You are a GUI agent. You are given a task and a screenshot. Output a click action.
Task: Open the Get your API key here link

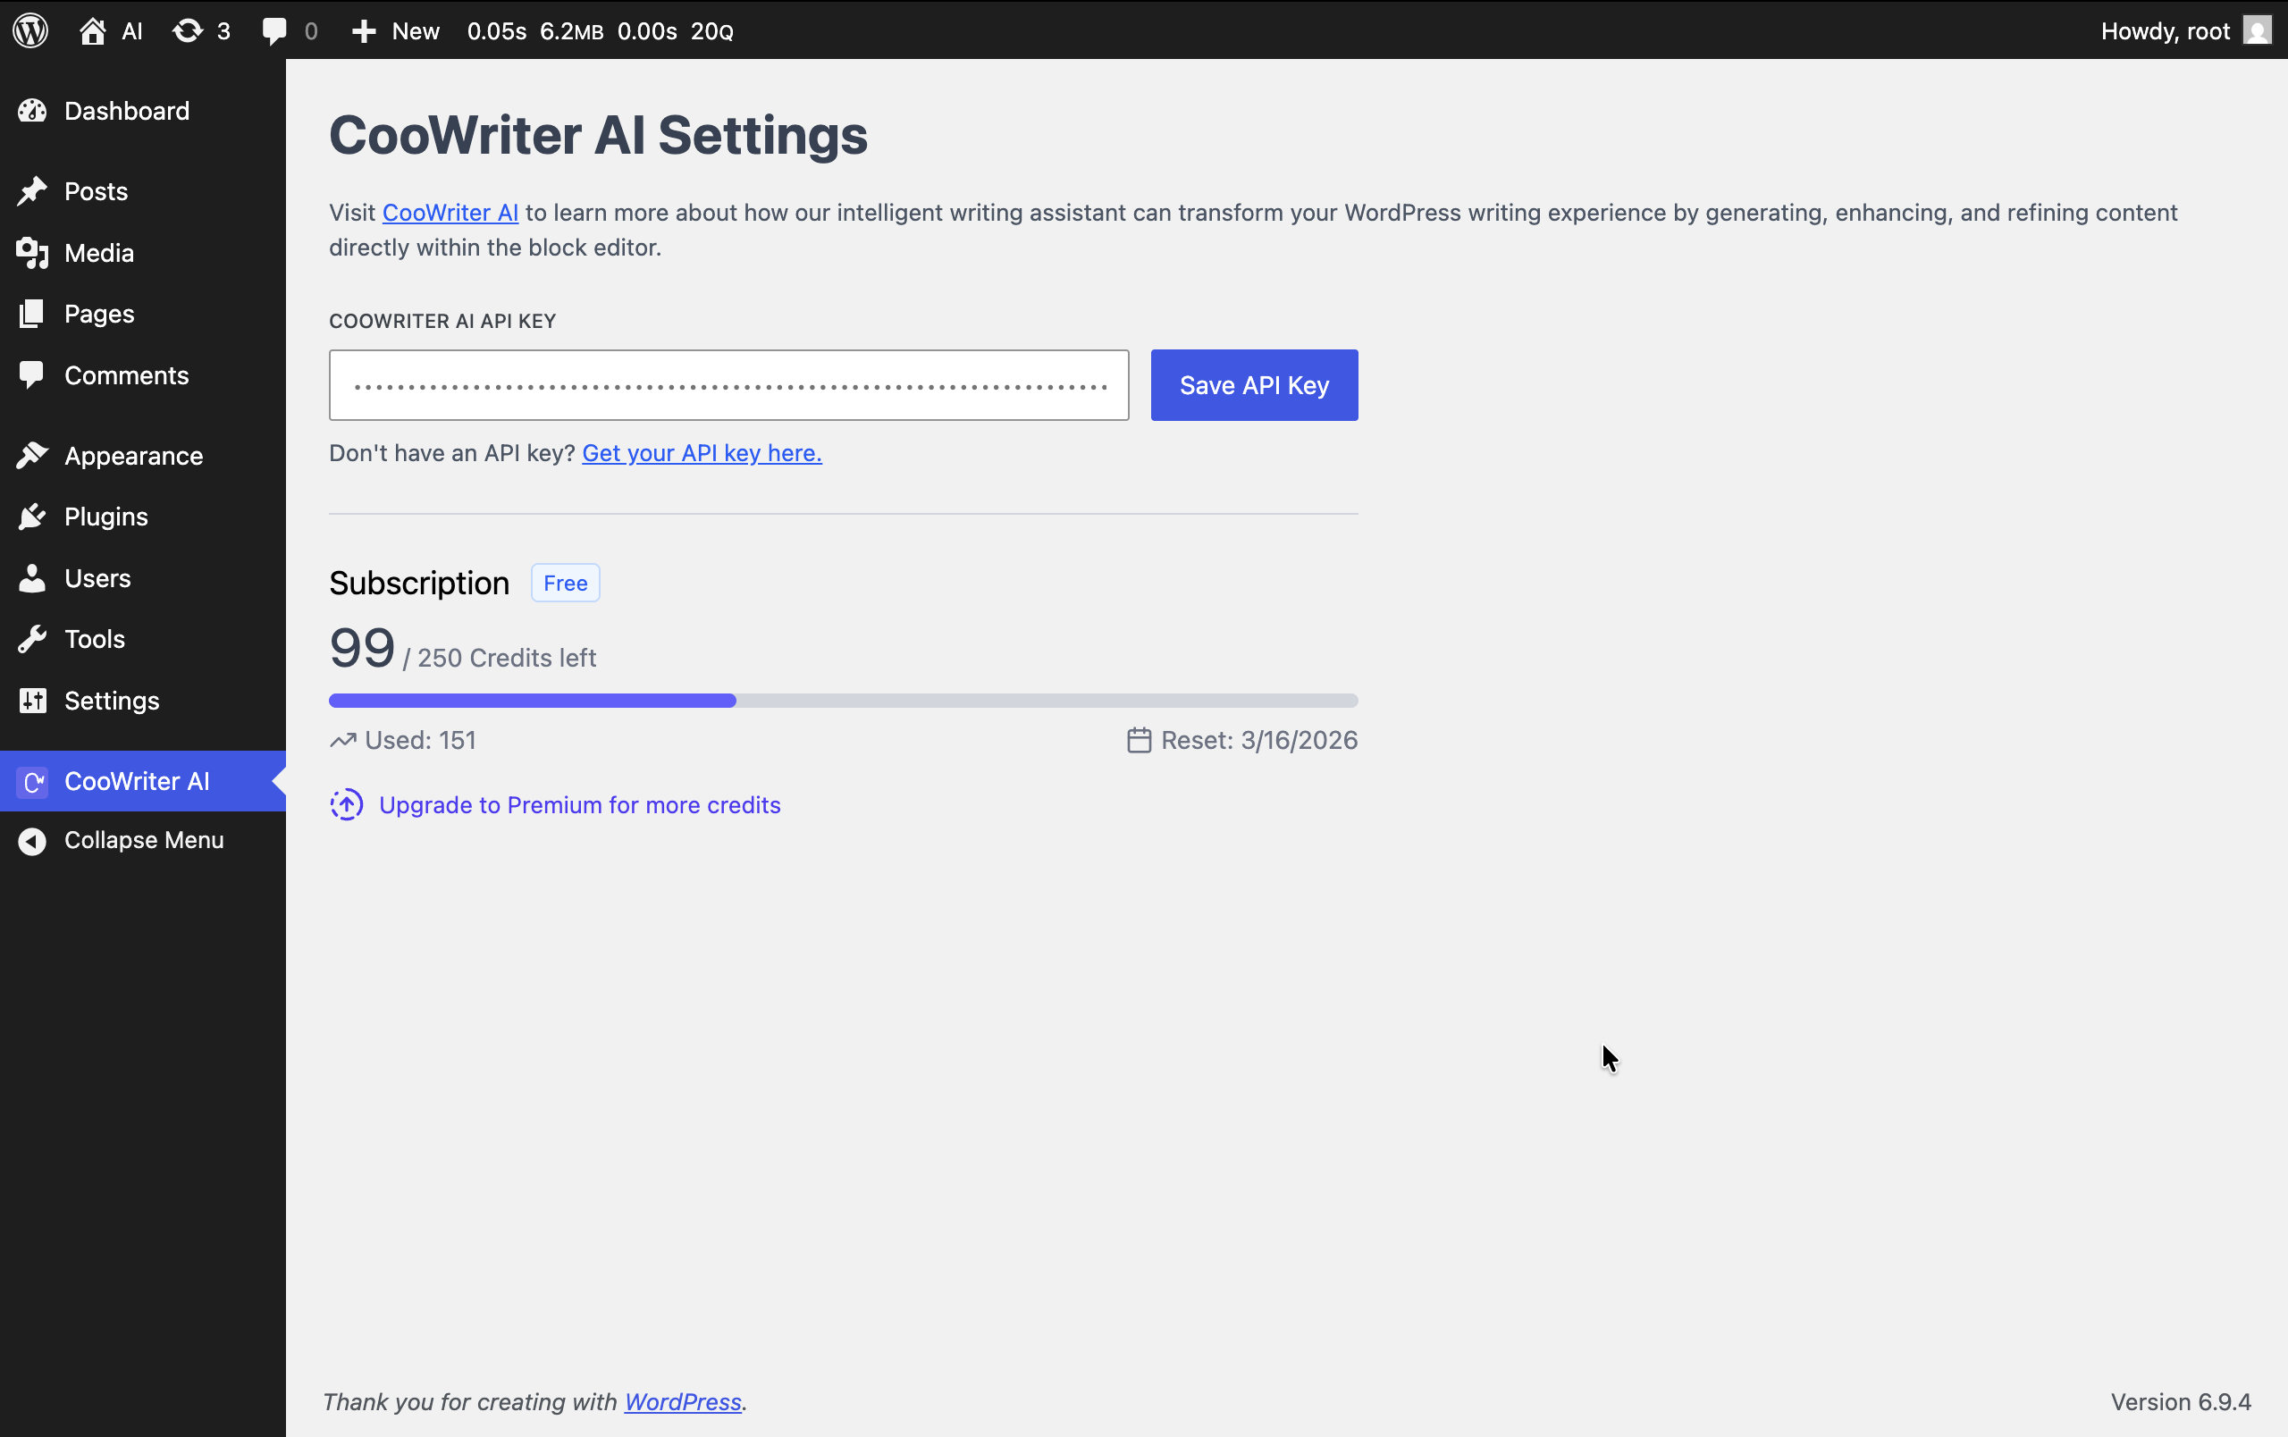(702, 453)
